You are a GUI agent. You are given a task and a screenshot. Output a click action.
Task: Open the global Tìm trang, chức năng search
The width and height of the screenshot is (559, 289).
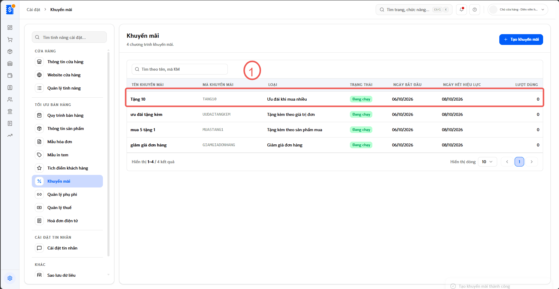coord(414,10)
